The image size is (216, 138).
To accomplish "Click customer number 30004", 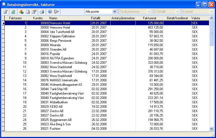I will coord(44,32).
